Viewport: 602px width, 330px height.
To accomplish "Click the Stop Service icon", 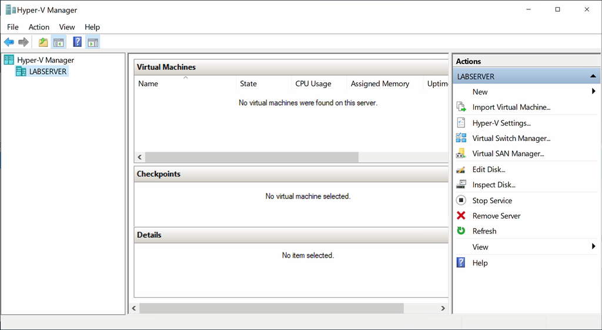I will [x=461, y=200].
